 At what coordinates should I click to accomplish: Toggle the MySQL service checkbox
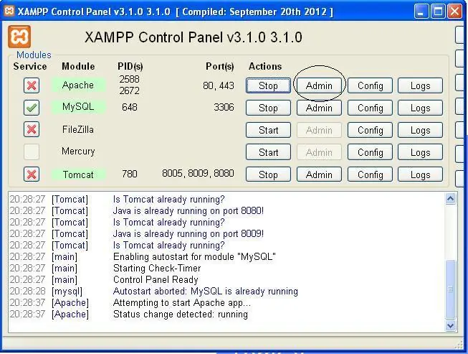tap(32, 108)
